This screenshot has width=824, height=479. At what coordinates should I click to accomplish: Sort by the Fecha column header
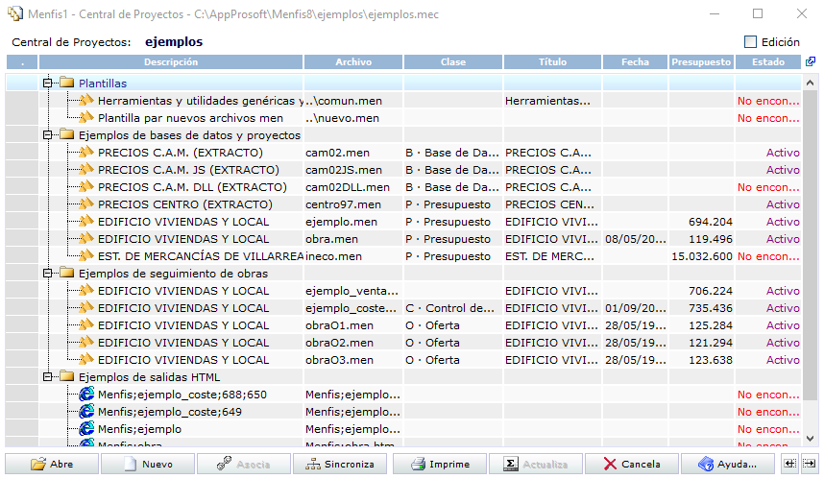click(636, 62)
